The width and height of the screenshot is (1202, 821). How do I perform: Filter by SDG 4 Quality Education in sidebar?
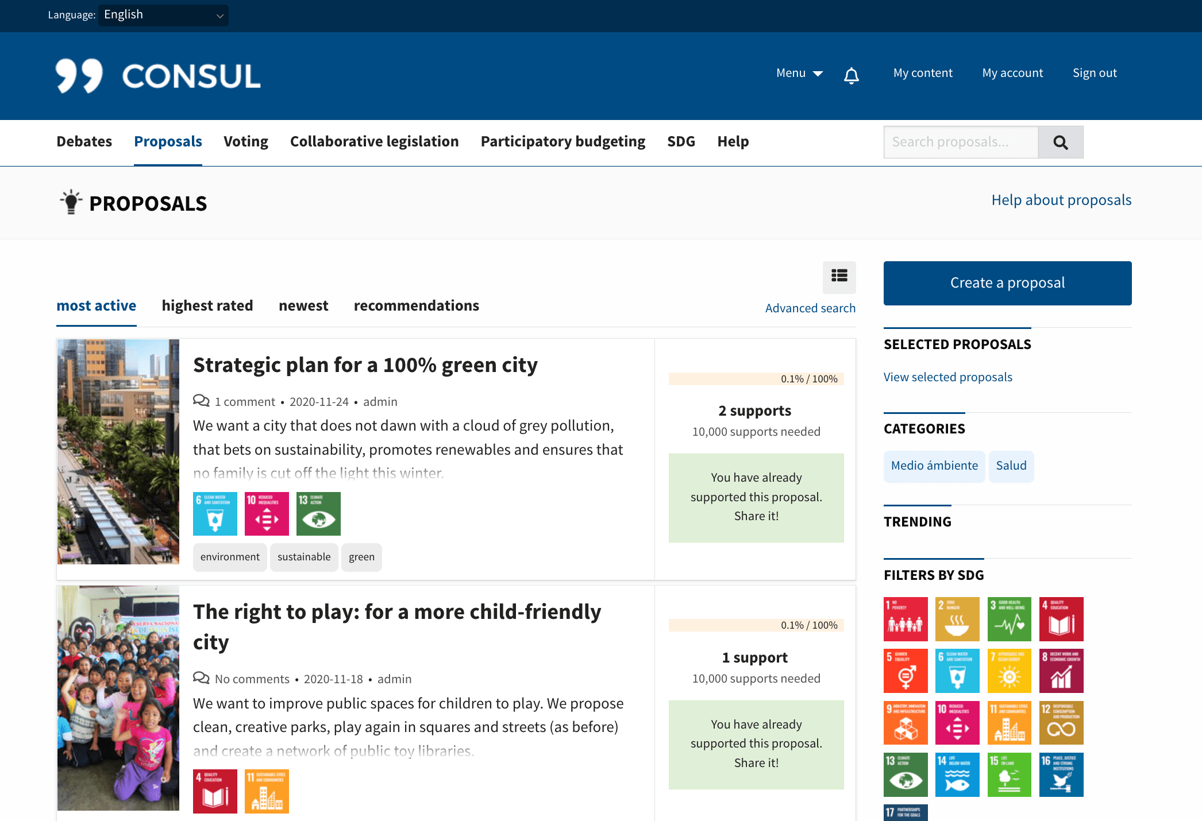click(x=1061, y=619)
